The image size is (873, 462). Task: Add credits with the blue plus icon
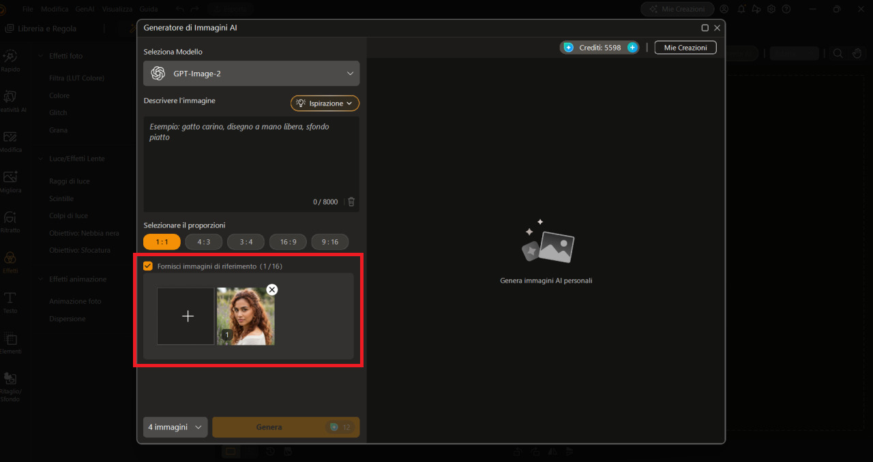pos(632,48)
